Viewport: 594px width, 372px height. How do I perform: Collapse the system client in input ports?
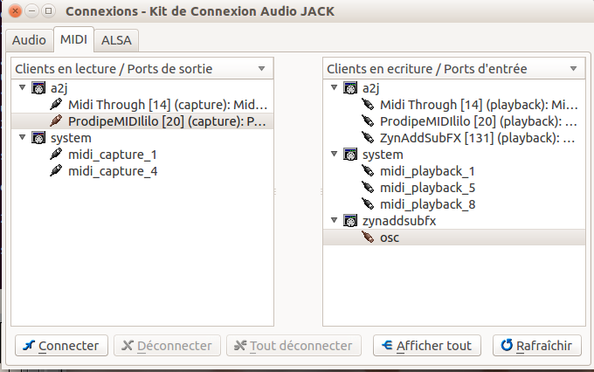tap(334, 155)
